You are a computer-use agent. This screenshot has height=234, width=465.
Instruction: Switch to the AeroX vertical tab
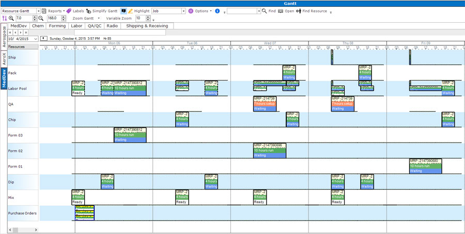(x=4, y=58)
